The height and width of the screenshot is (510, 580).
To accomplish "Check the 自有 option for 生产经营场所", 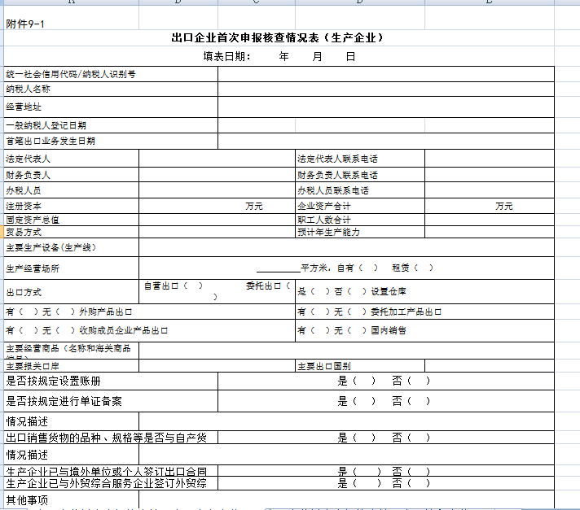I will point(368,268).
